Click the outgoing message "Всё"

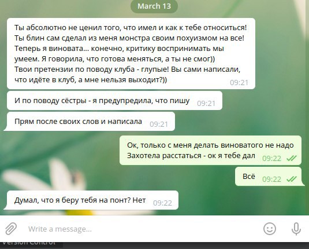tap(270, 176)
